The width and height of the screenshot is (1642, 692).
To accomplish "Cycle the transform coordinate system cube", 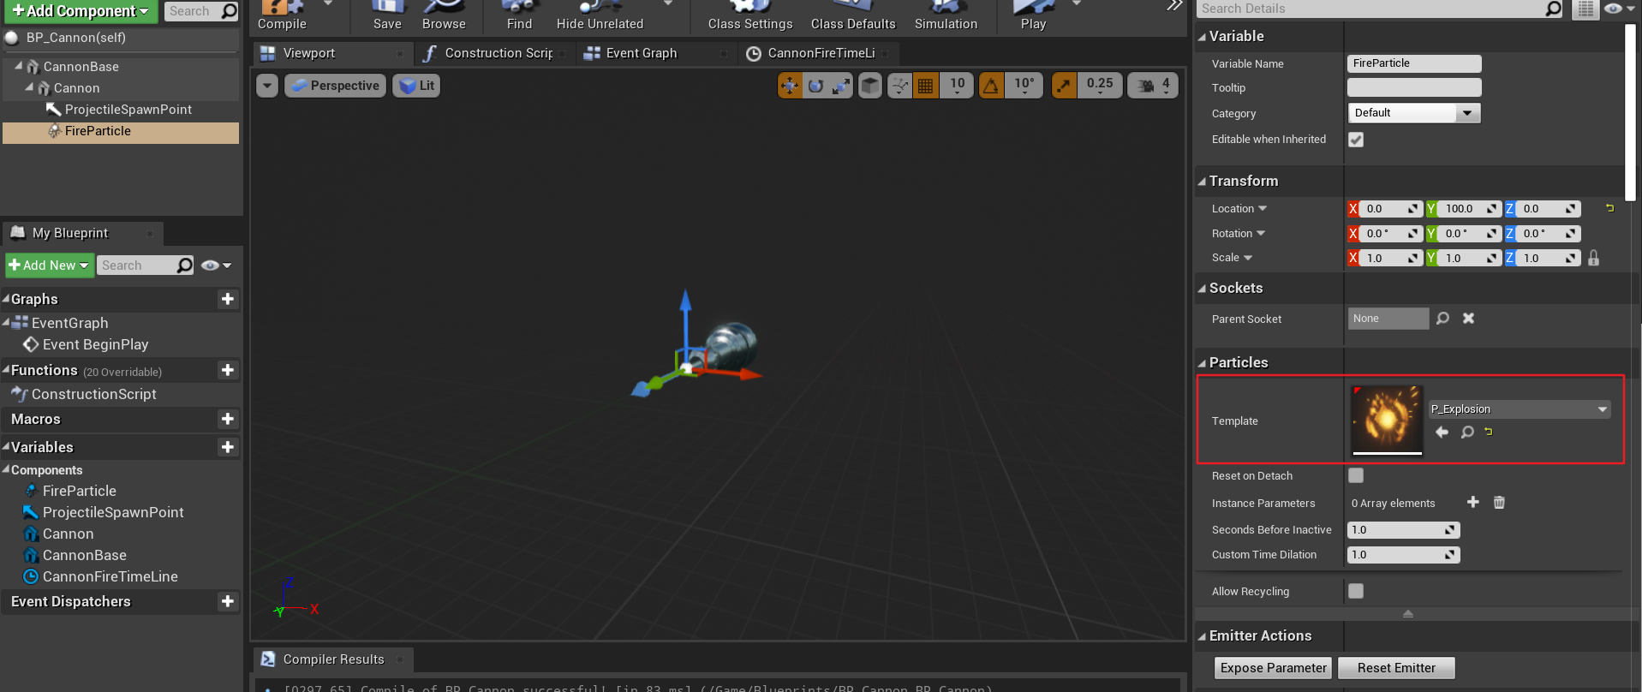I will click(870, 86).
